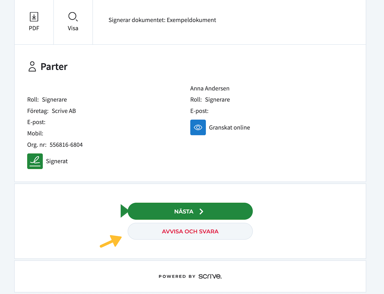Screen dimensions: 384x294
Task: Select the Anna Andersen party name
Action: coord(210,88)
